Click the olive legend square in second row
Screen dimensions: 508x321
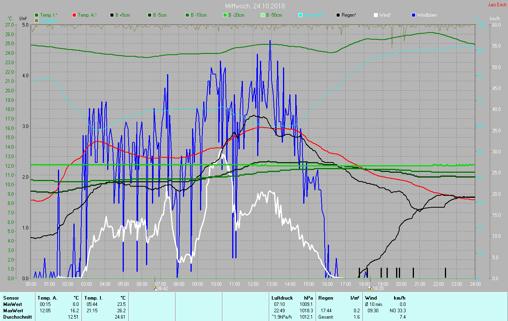point(37,20)
